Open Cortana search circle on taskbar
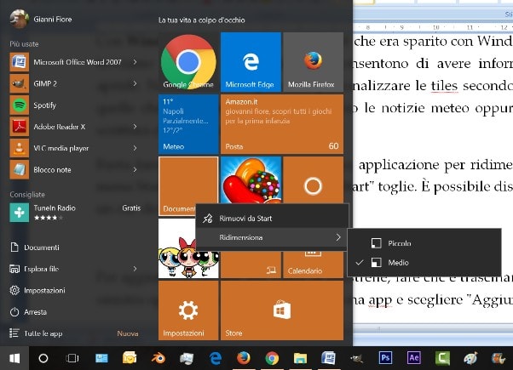513x370 pixels. tap(43, 358)
